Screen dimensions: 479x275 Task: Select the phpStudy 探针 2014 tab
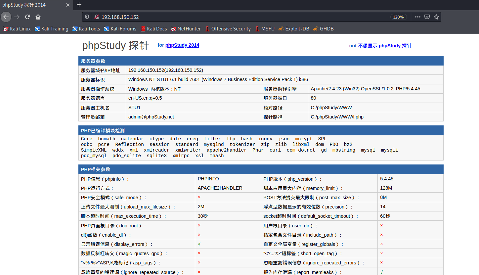coord(36,5)
